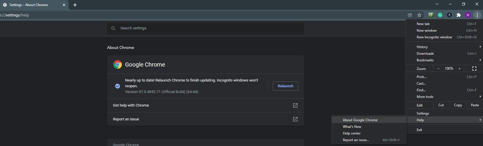The width and height of the screenshot is (483, 146).
Task: Click the Relaunch button
Action: click(285, 86)
